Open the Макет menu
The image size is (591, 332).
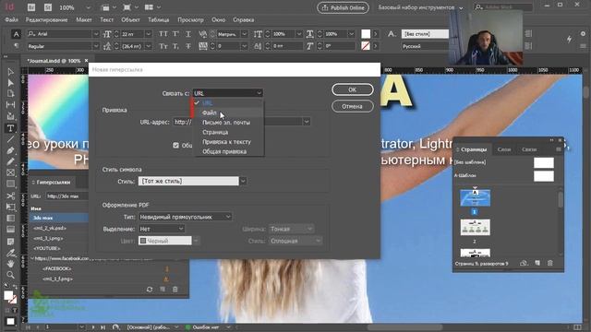tap(84, 19)
